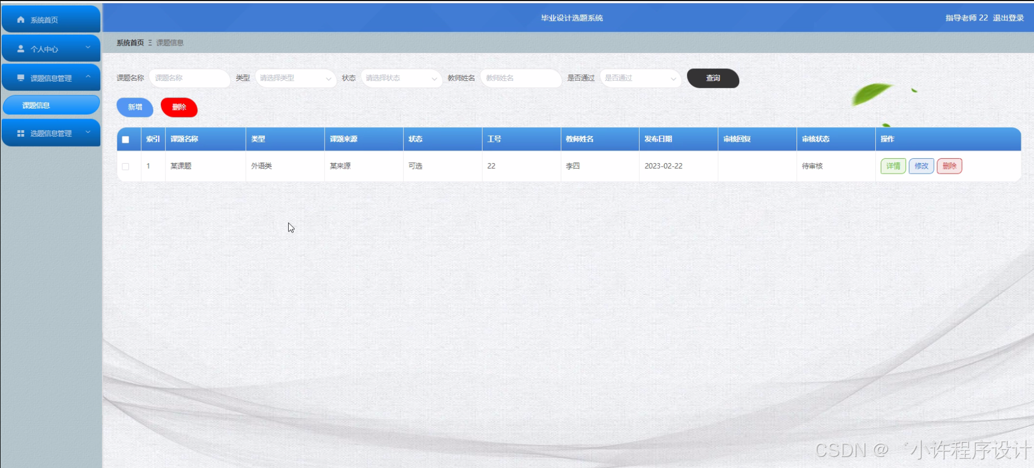Viewport: 1034px width, 468px height.
Task: Click the 类型 dropdown arrow
Action: click(x=328, y=79)
